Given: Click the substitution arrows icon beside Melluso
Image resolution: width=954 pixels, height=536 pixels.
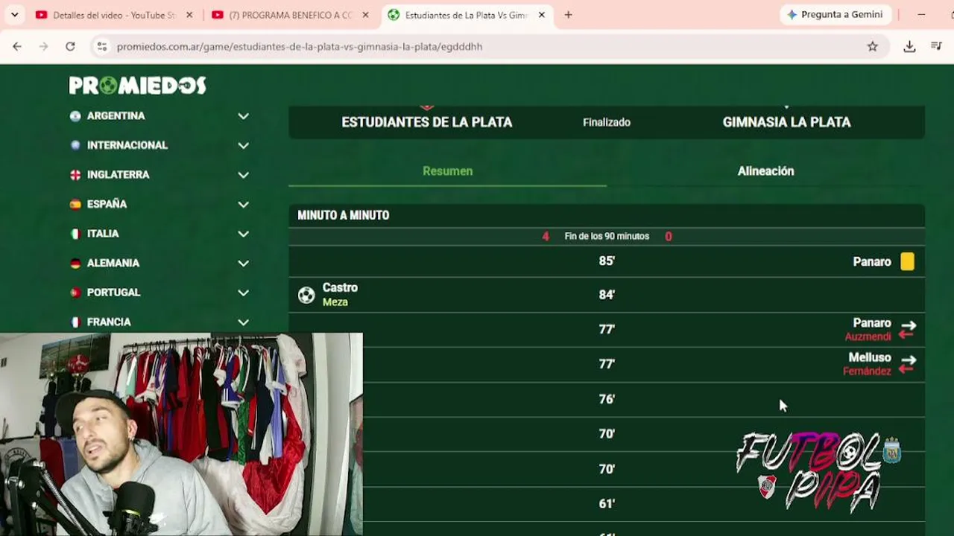Looking at the screenshot, I should coord(907,364).
